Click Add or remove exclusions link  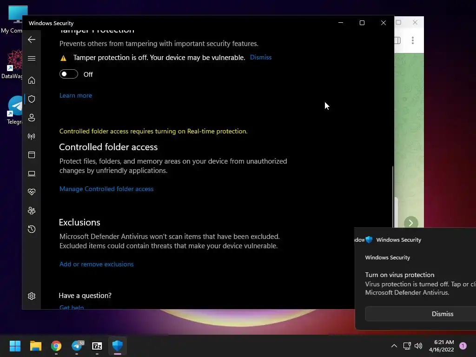click(x=96, y=264)
